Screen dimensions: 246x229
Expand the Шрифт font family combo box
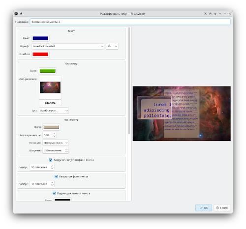click(x=68, y=46)
